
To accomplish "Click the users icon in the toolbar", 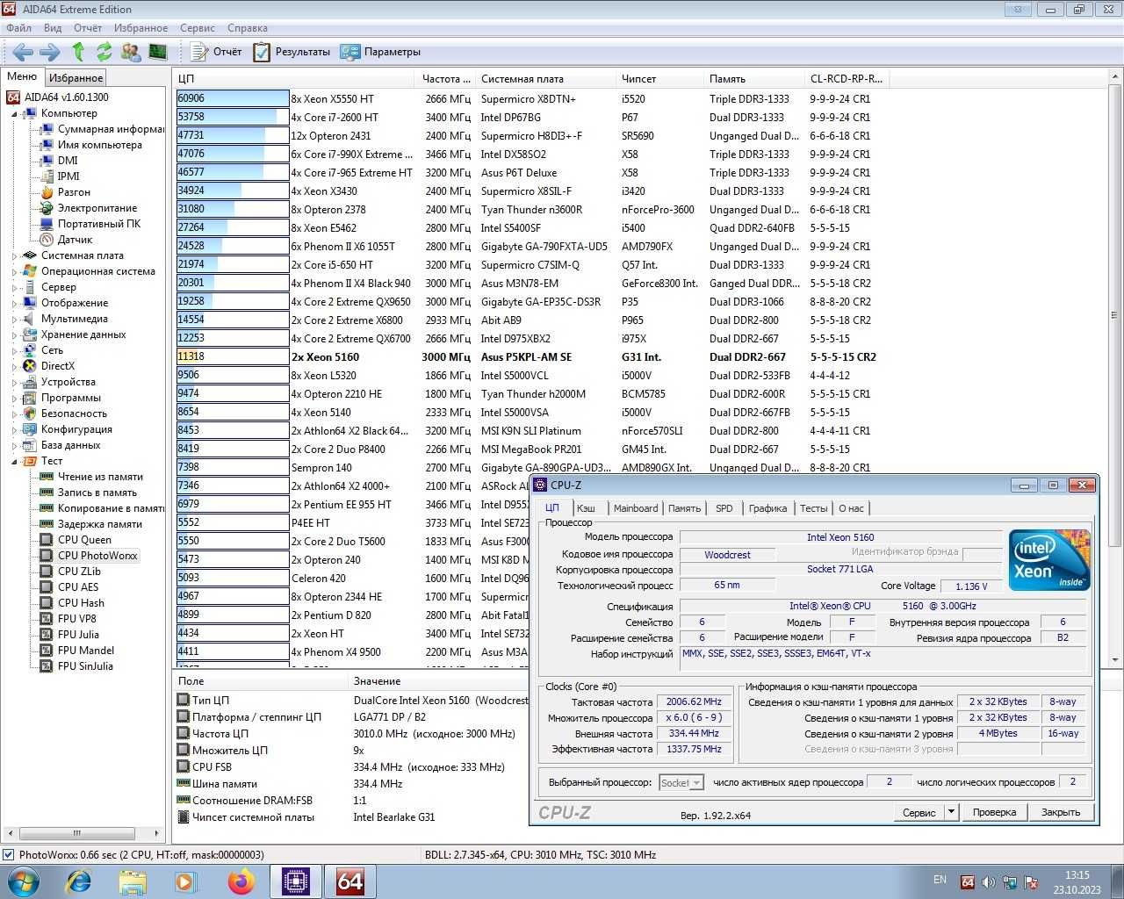I will coord(131,52).
